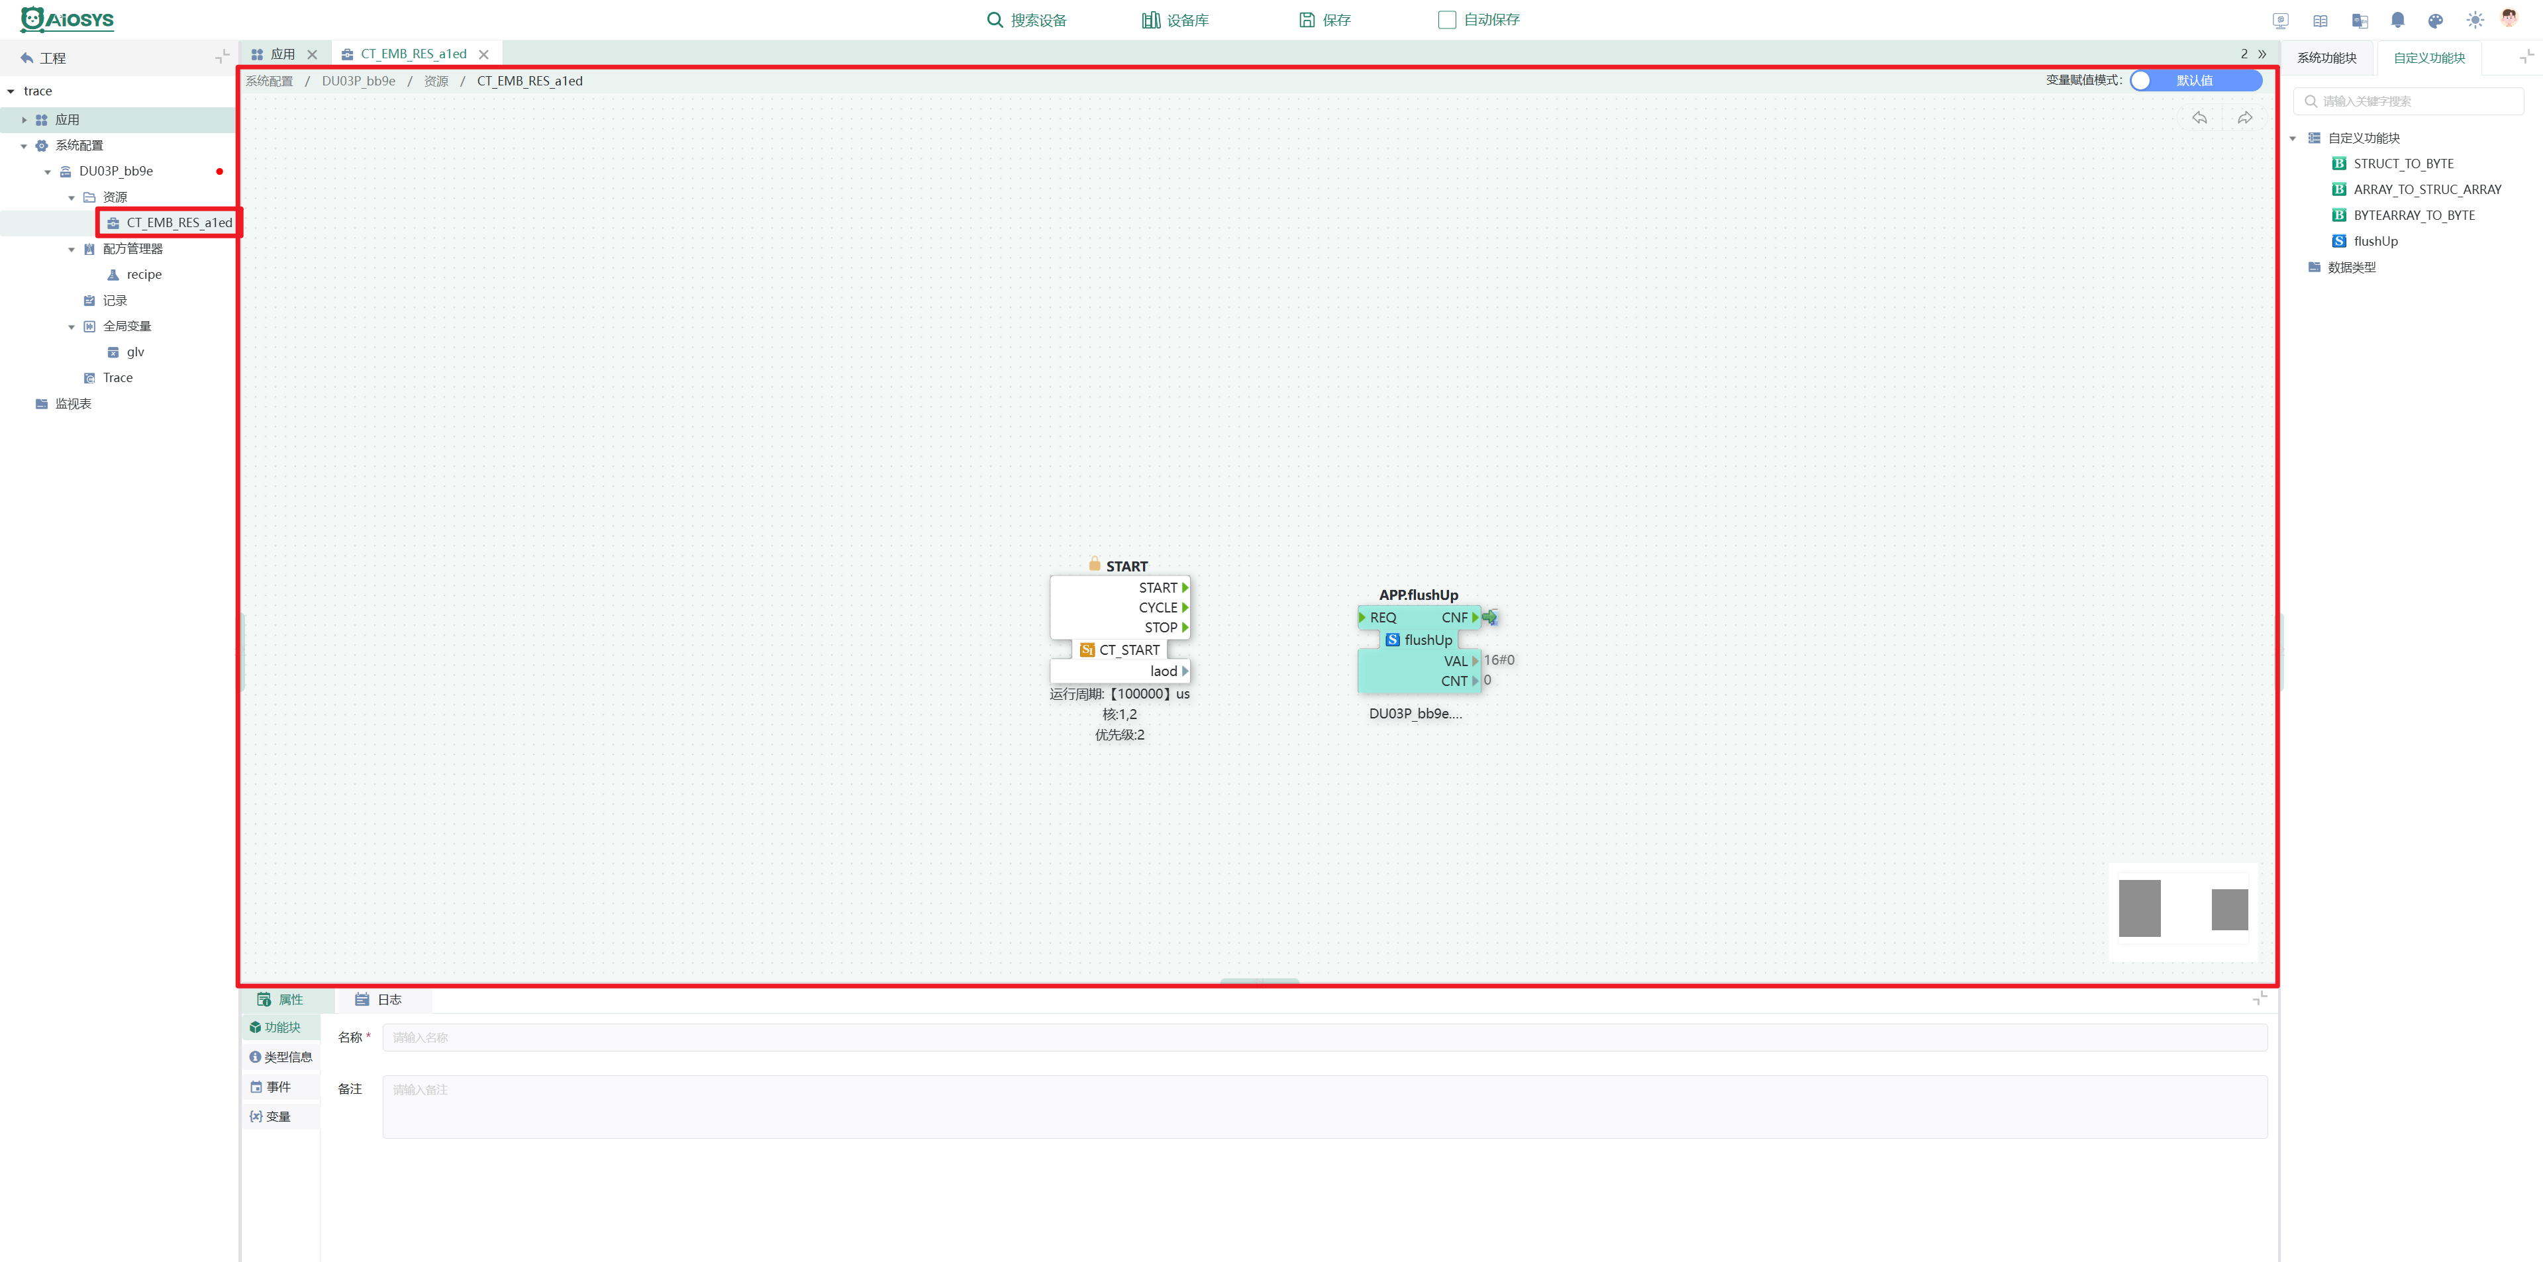The height and width of the screenshot is (1262, 2543).
Task: Expand the 应用 tree node arrow
Action: coord(24,121)
